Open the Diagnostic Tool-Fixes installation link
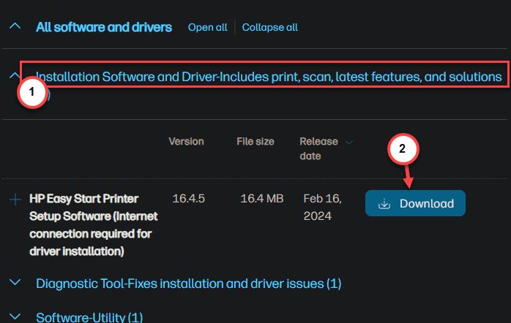Viewport: 511px width, 323px height. [x=188, y=284]
